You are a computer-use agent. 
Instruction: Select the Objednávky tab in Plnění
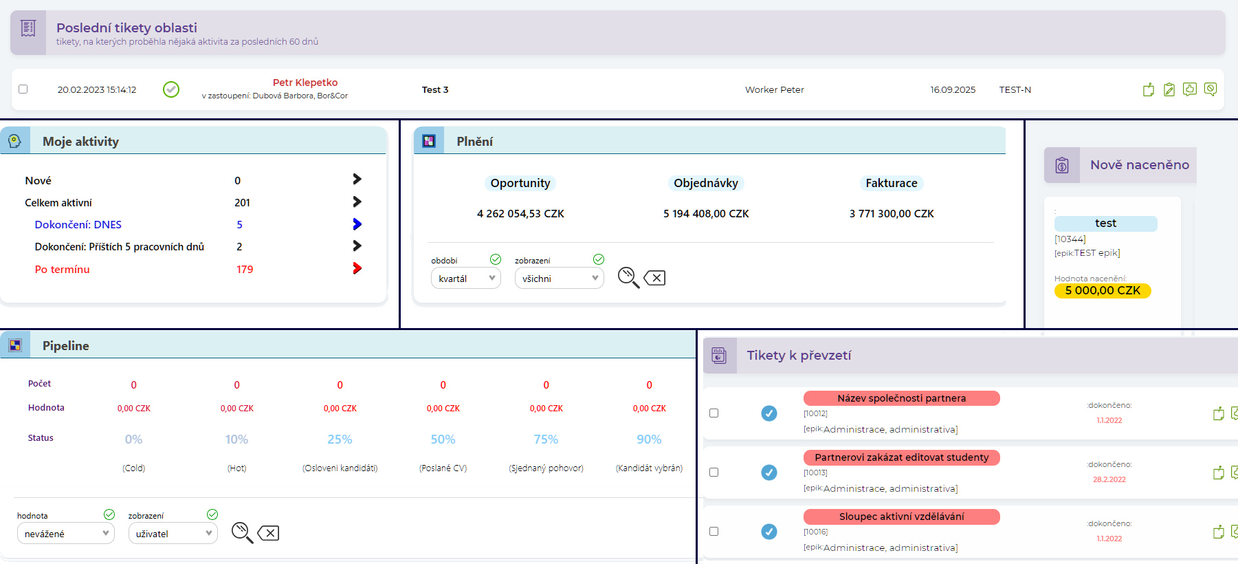(705, 183)
